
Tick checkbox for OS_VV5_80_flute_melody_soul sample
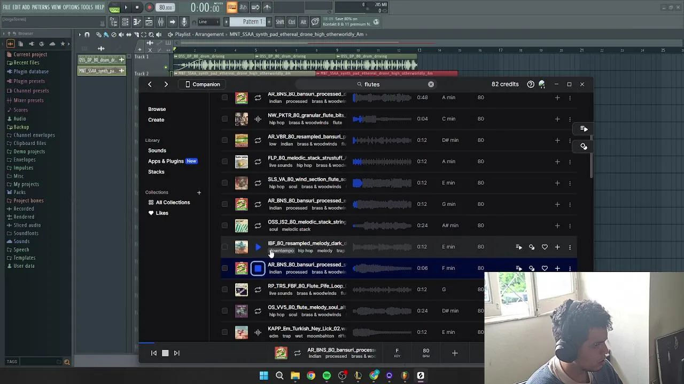tap(224, 311)
